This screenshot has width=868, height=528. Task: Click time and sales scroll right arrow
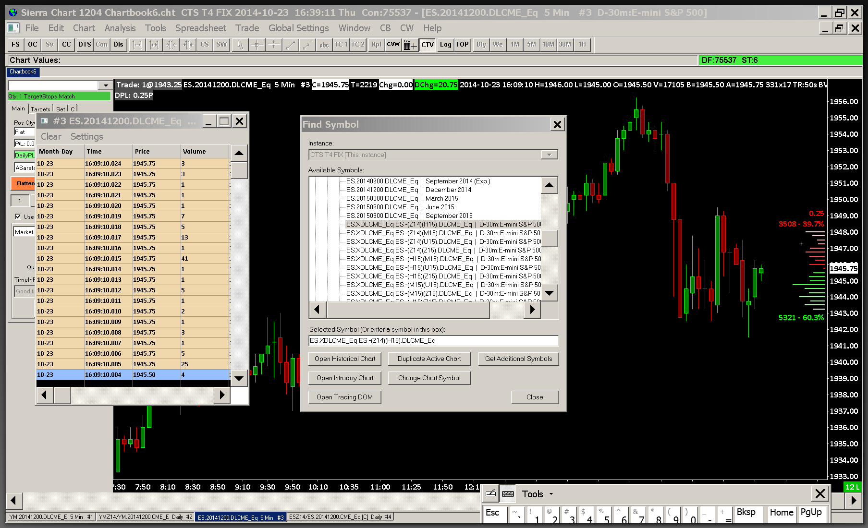[x=221, y=395]
